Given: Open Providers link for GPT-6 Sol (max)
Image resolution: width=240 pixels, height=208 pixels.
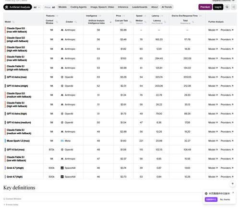Looking at the screenshot, I should [x=227, y=150].
